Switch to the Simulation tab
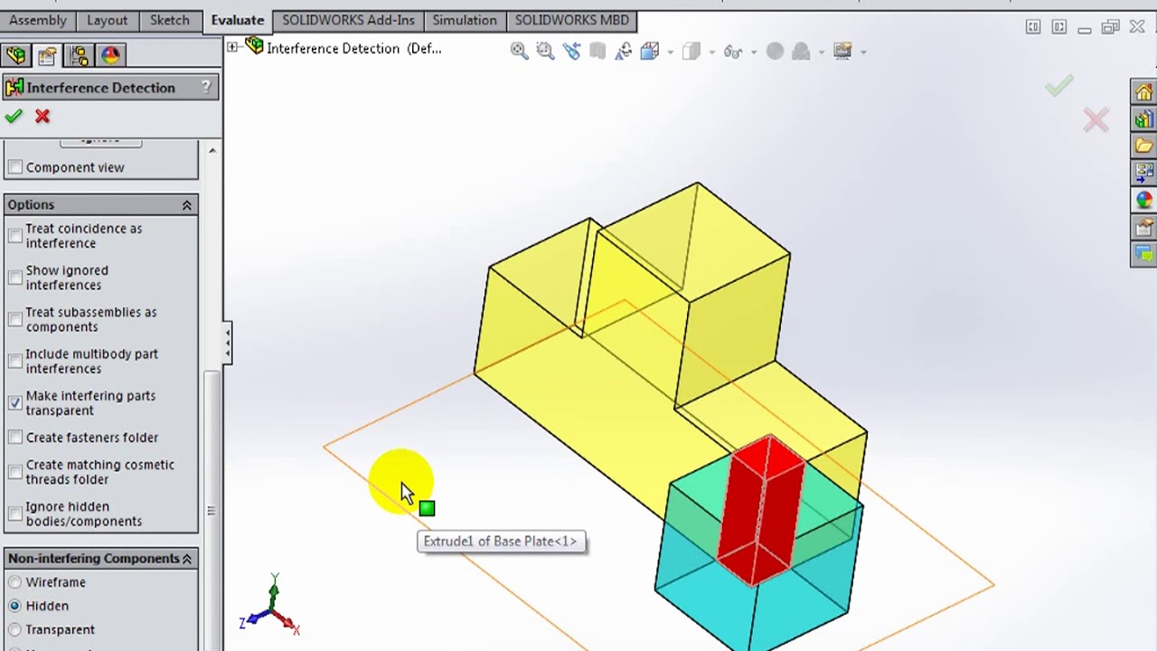1157x651 pixels. point(465,20)
